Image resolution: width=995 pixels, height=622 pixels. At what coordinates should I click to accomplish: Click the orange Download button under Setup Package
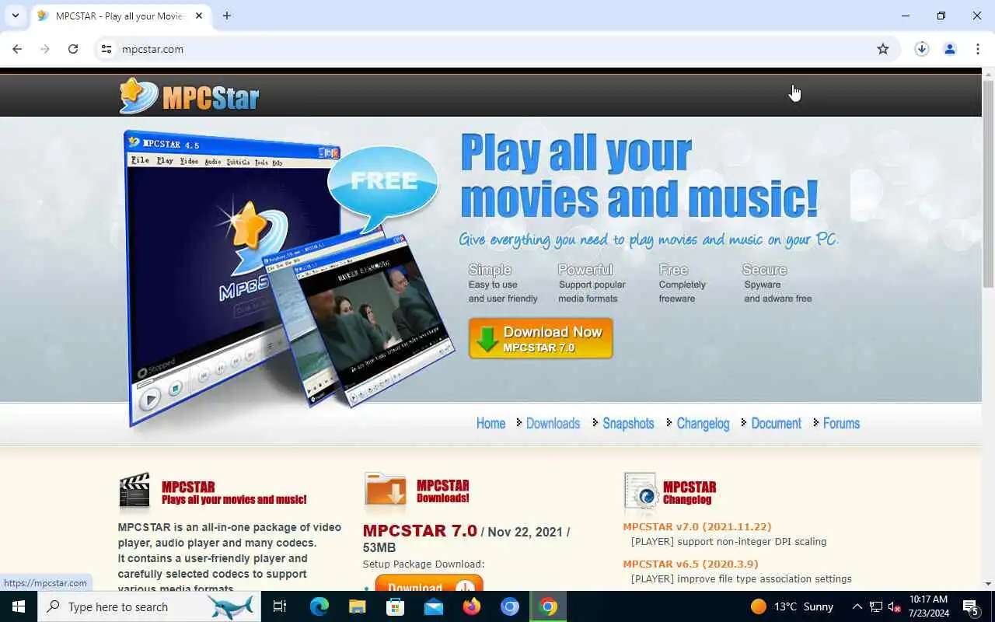[429, 584]
